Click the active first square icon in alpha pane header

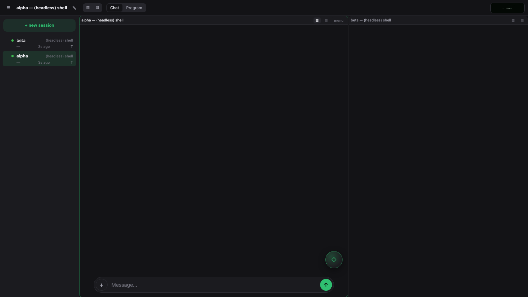click(317, 20)
